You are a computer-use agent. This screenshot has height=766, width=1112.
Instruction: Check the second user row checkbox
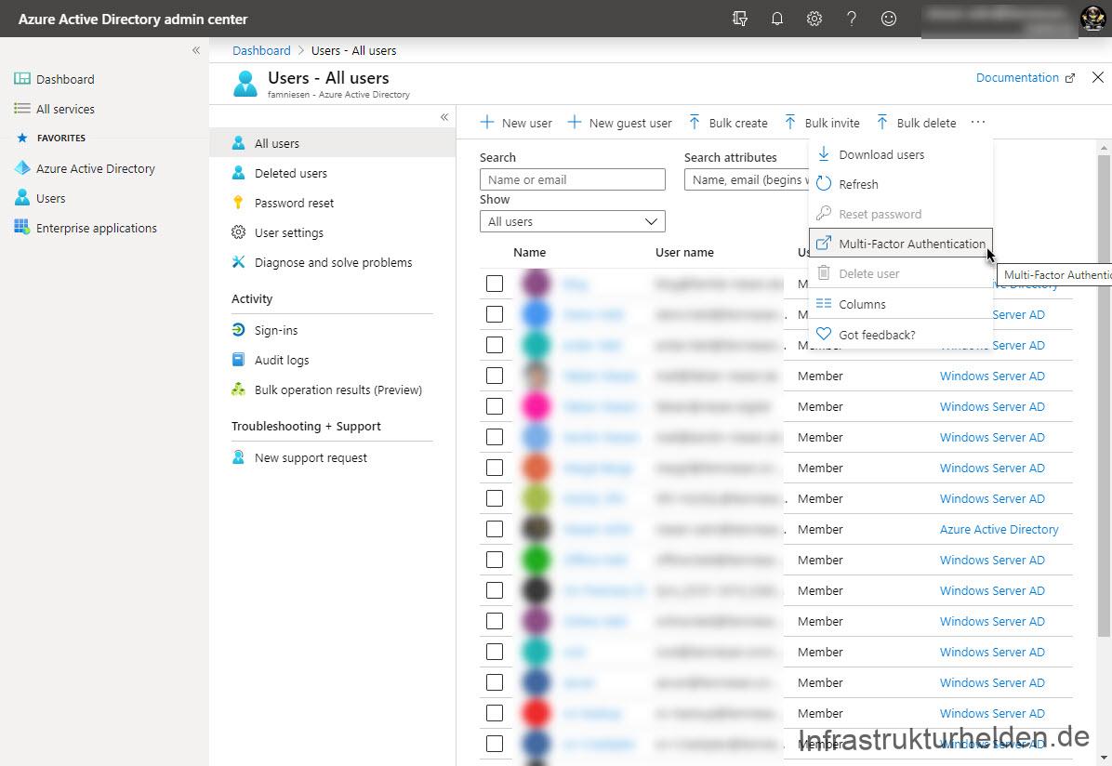click(x=495, y=314)
